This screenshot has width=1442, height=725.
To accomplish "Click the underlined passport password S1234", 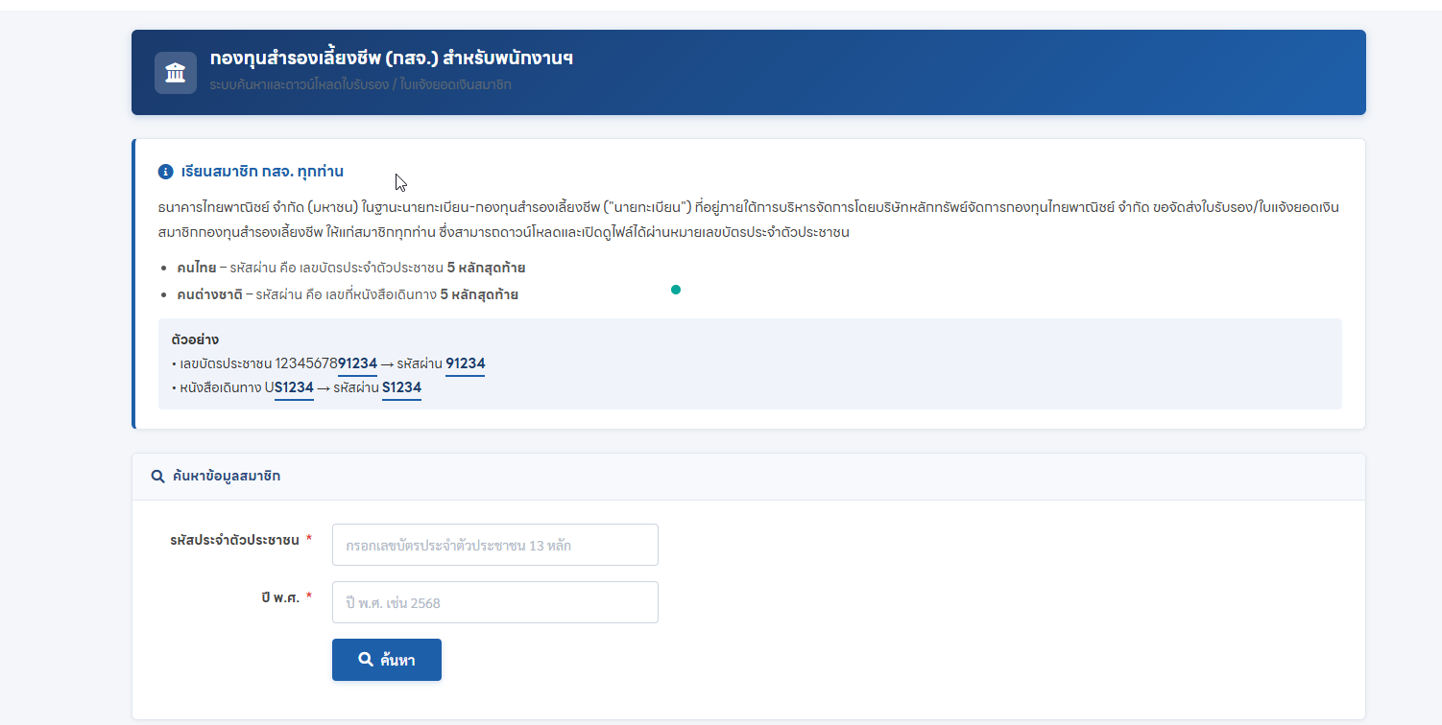I will click(401, 387).
